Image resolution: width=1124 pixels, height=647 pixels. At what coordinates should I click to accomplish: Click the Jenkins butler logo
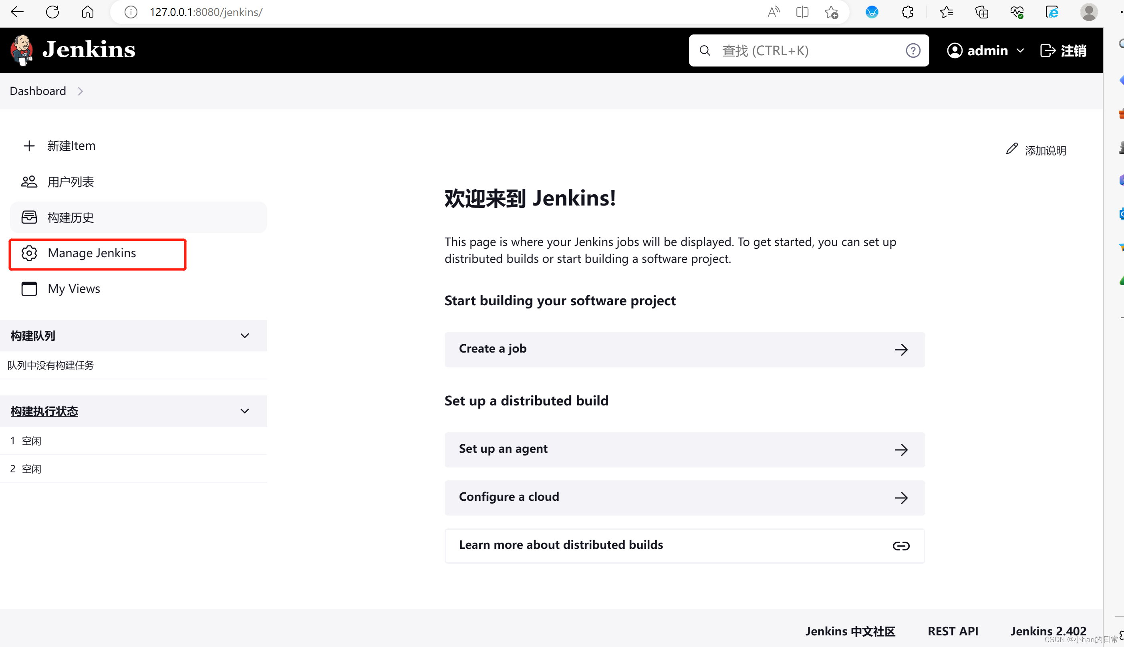click(x=22, y=50)
